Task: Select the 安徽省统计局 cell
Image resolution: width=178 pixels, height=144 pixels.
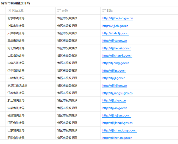Action: coord(31,108)
